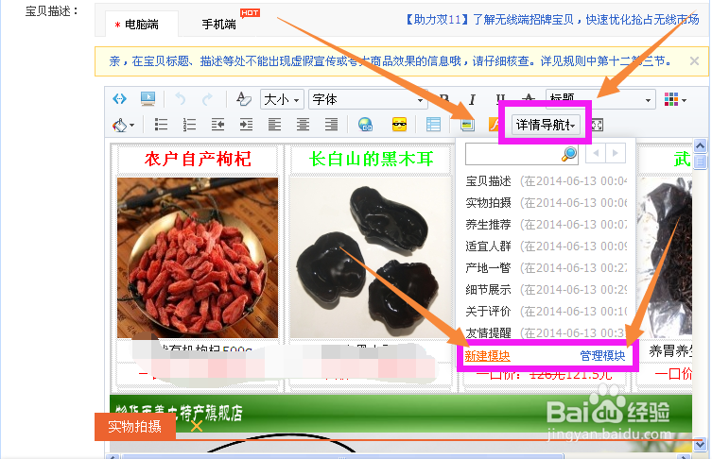This screenshot has height=459, width=712.
Task: Close the yellow notice banner
Action: point(694,60)
